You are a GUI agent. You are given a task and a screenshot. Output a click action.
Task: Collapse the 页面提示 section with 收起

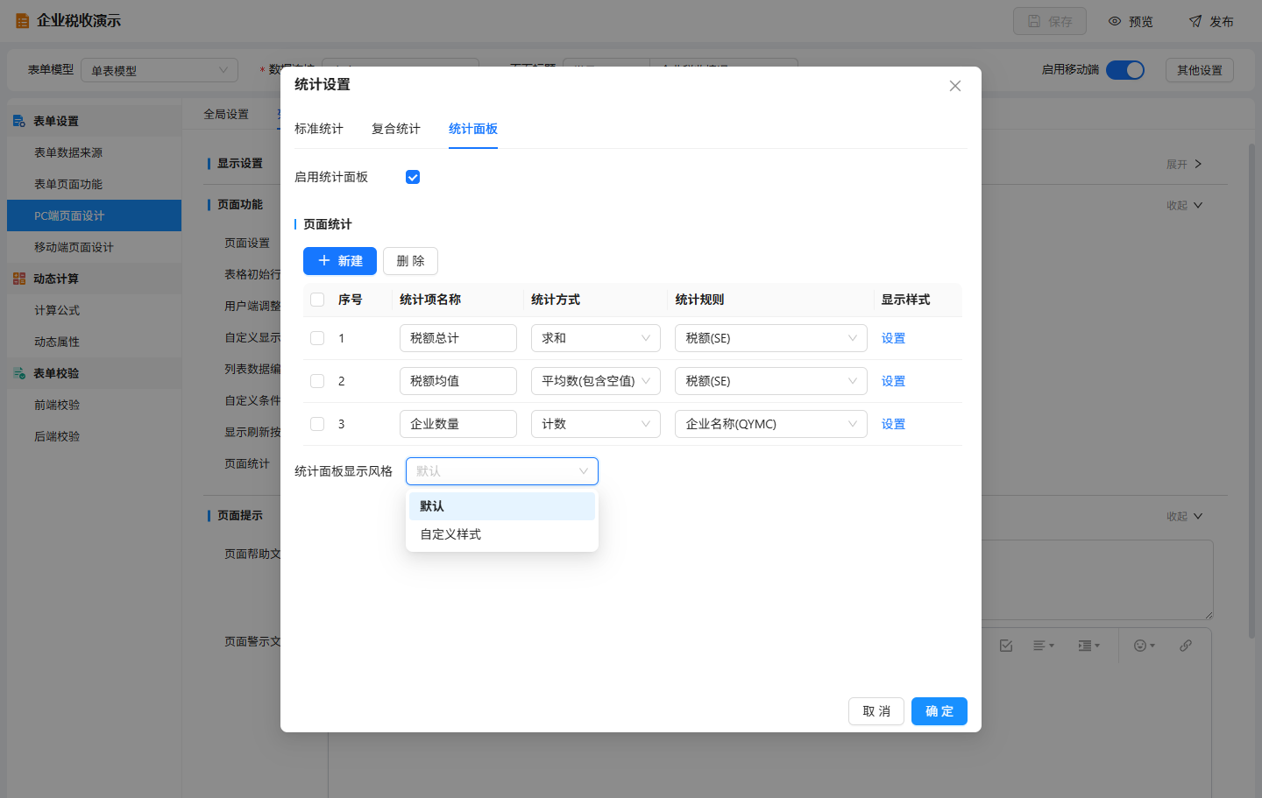[1184, 516]
